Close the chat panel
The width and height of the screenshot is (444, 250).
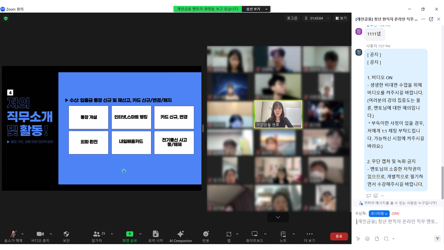click(x=439, y=19)
